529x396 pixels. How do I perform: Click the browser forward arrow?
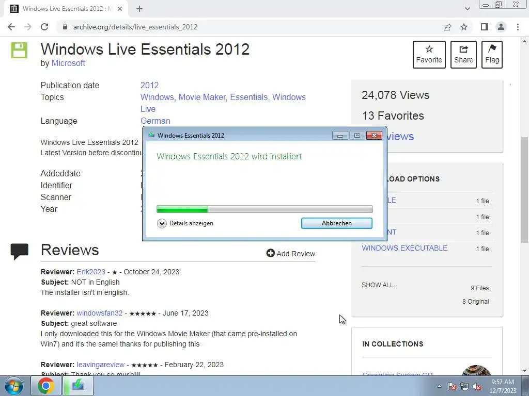coord(28,27)
